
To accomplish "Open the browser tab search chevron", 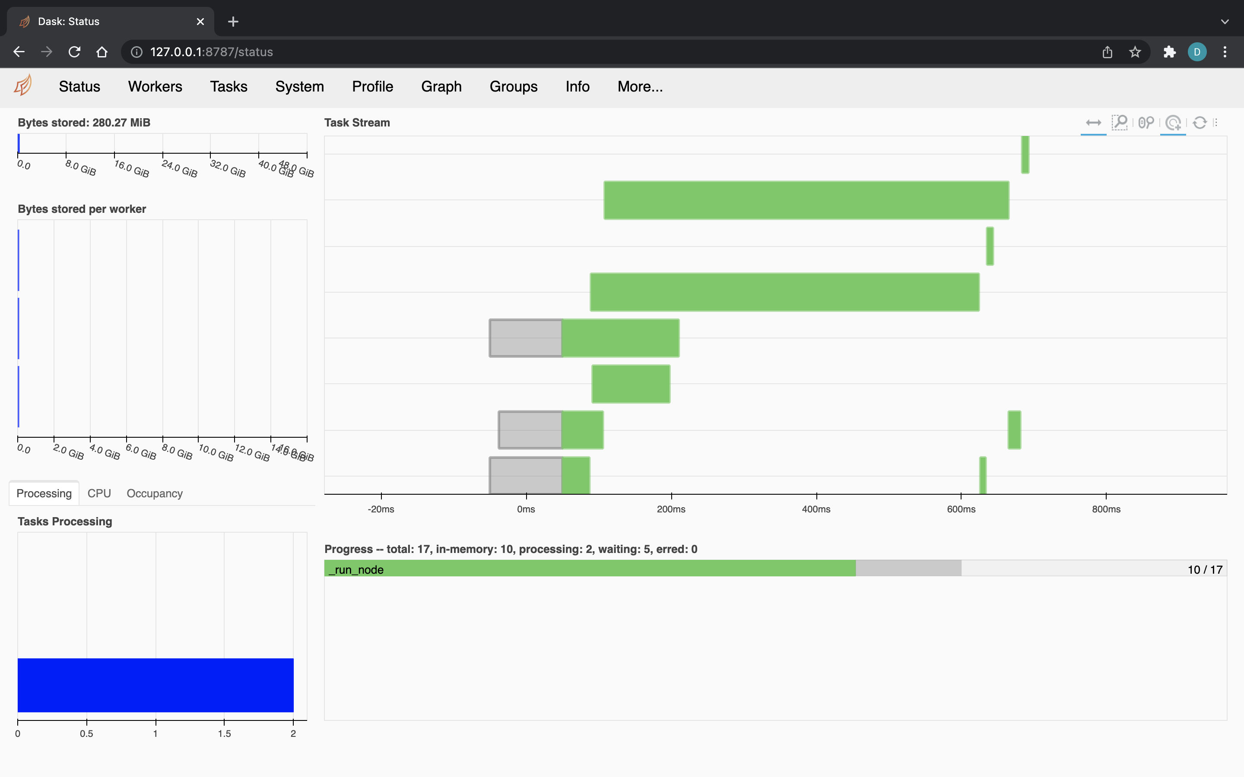I will (1225, 21).
